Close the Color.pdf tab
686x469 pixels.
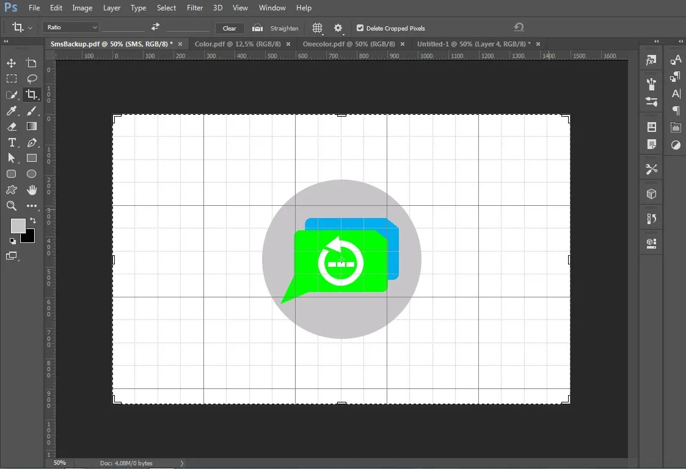tap(288, 44)
